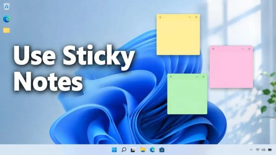Open the Recycle Bin desktop icon
276x155 pixels.
(x=6, y=7)
